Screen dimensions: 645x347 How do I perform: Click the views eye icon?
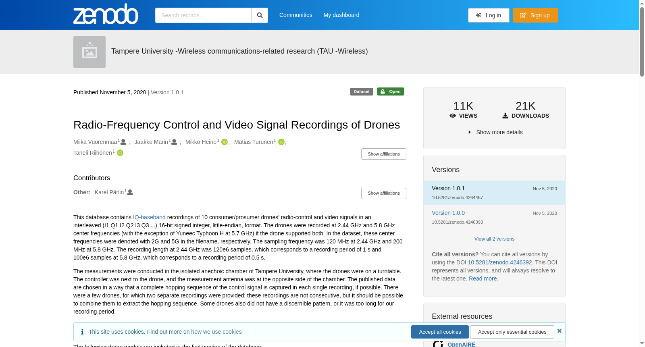(x=453, y=116)
